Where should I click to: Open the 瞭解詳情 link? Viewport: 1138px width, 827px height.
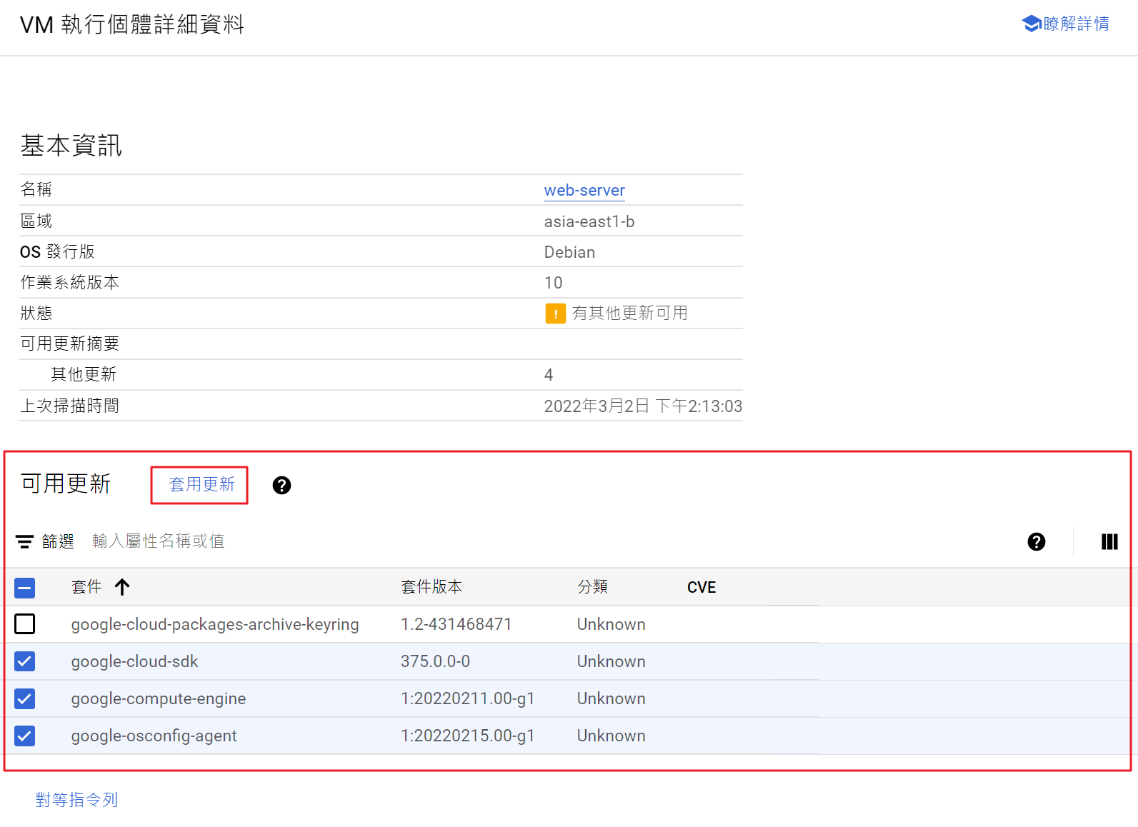click(x=1075, y=24)
